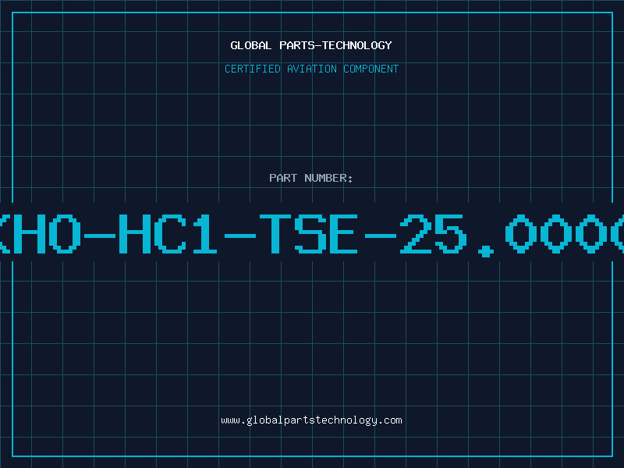624x468 pixels.
Task: Click the KHO segment of part number
Action: click(38, 234)
